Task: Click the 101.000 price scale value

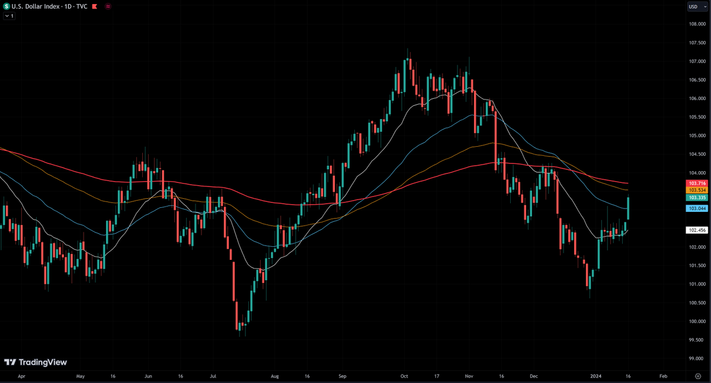Action: coord(697,284)
